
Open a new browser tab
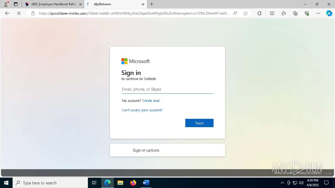point(152,4)
